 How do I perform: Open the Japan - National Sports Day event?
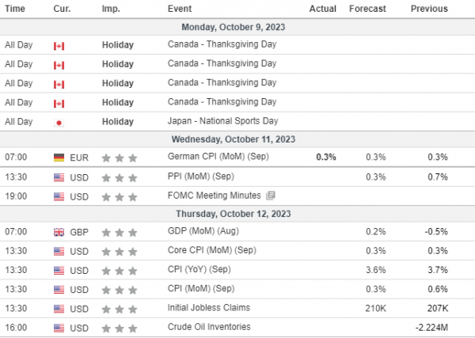pos(222,121)
